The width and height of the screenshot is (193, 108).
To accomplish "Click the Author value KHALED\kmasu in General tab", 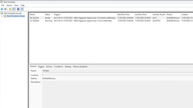I will tap(49, 79).
